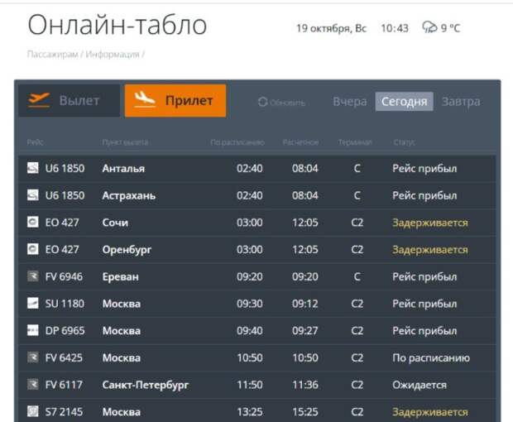Screen dimensions: 513x422
Task: Sort by the По расписанию column header
Action: (237, 142)
